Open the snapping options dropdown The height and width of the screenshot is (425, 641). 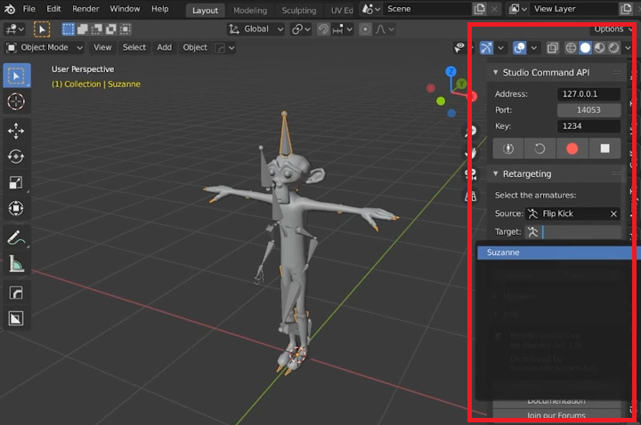343,29
